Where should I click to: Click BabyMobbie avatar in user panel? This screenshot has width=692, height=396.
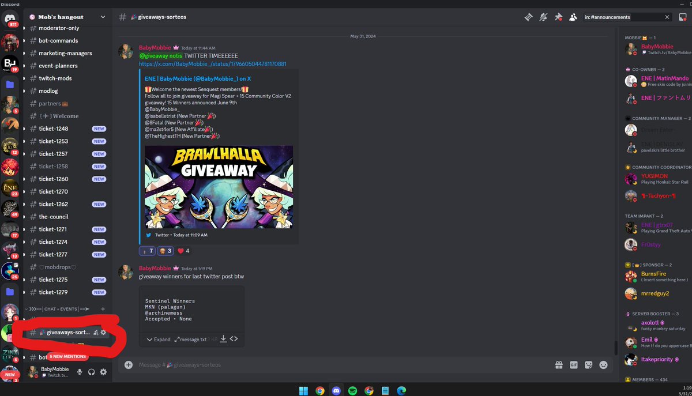pyautogui.click(x=33, y=372)
